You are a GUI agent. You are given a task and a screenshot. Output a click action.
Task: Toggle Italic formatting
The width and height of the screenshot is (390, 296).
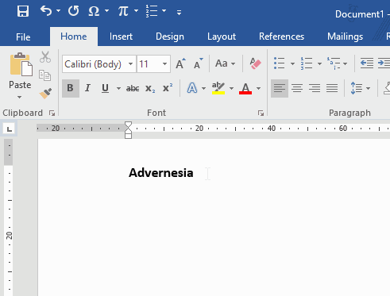pos(87,88)
